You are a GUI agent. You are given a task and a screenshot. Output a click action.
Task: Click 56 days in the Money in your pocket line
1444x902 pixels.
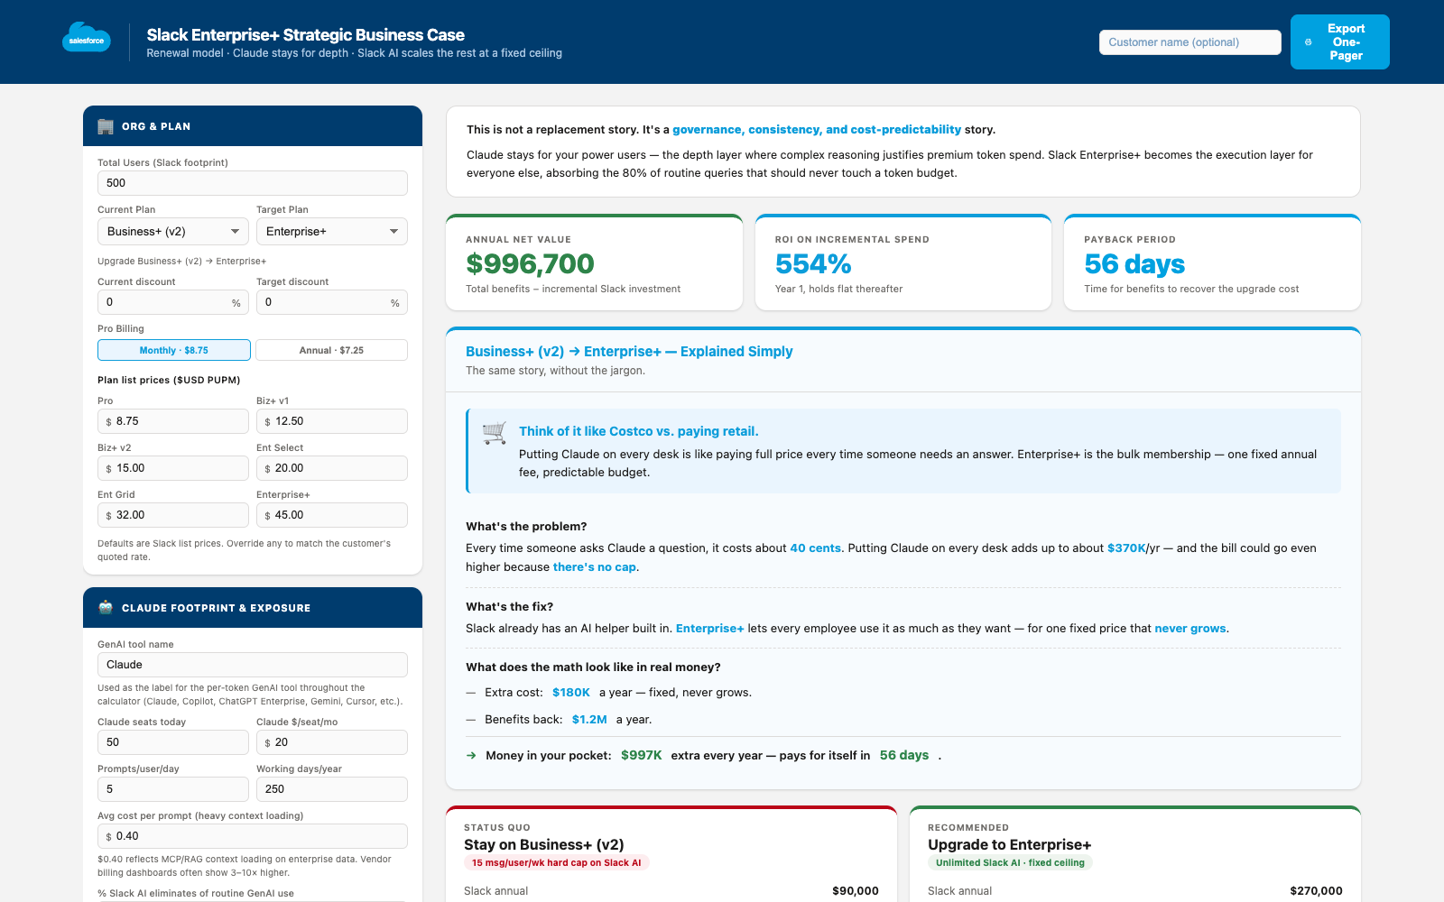pos(904,756)
